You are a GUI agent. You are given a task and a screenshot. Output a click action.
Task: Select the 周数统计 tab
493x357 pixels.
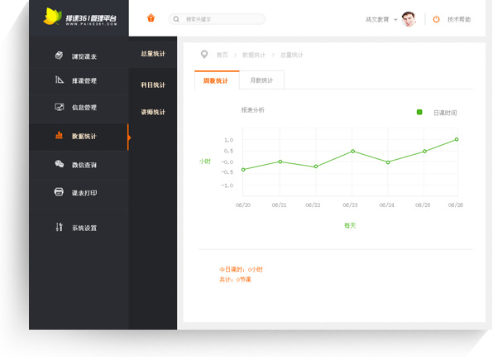217,80
